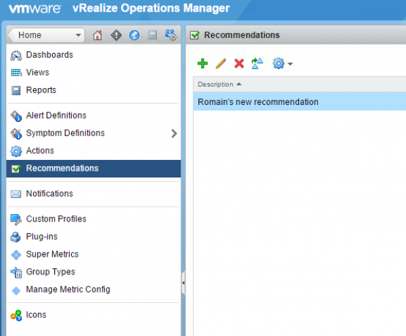Open Plug-ins section
Screen dimensions: 406x336
(42, 236)
